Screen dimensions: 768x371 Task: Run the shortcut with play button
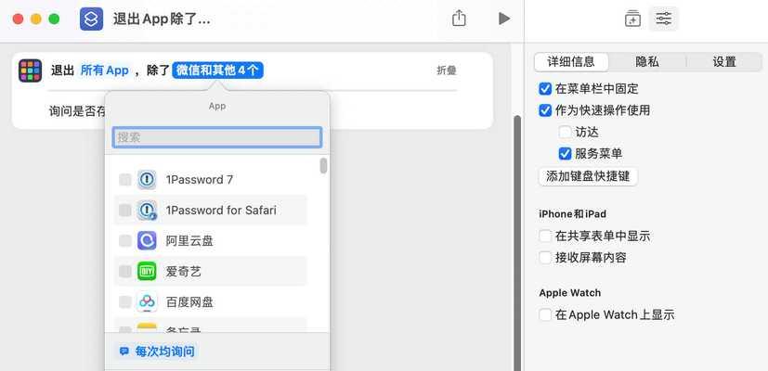pos(504,19)
